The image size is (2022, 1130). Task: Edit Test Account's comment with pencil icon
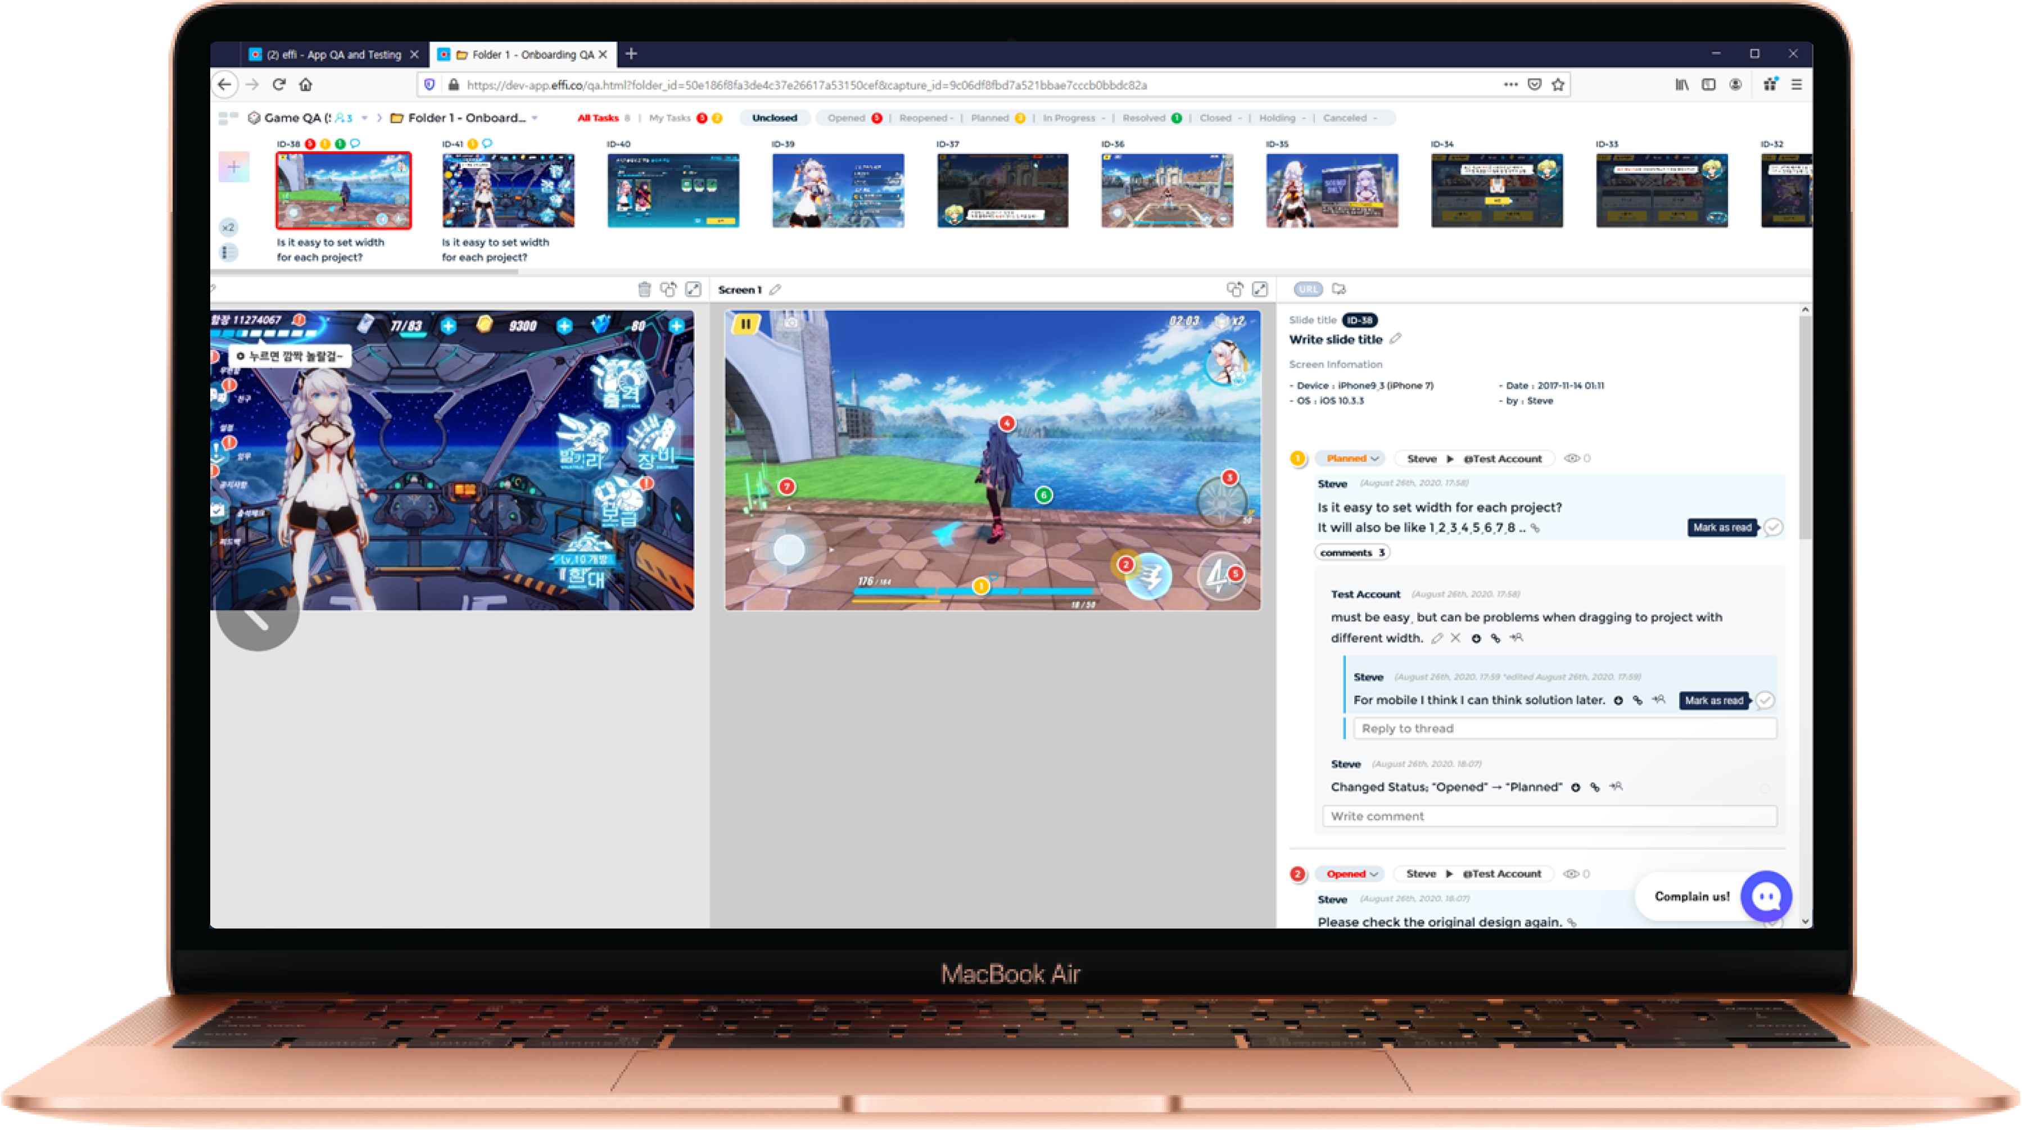[1436, 639]
